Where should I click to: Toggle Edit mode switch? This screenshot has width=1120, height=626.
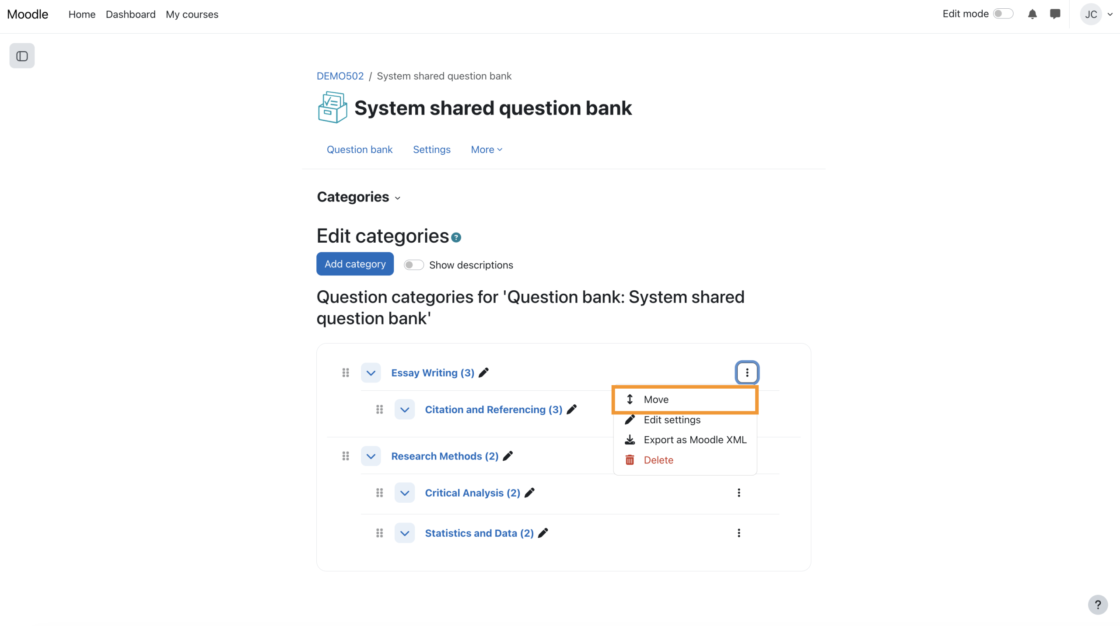1003,14
